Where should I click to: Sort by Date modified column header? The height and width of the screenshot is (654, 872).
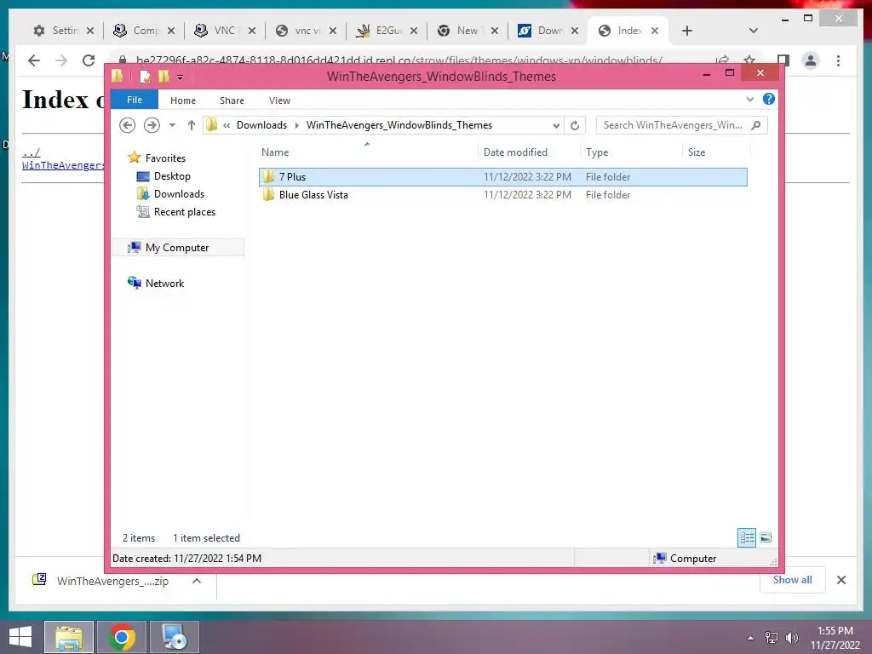pos(528,152)
